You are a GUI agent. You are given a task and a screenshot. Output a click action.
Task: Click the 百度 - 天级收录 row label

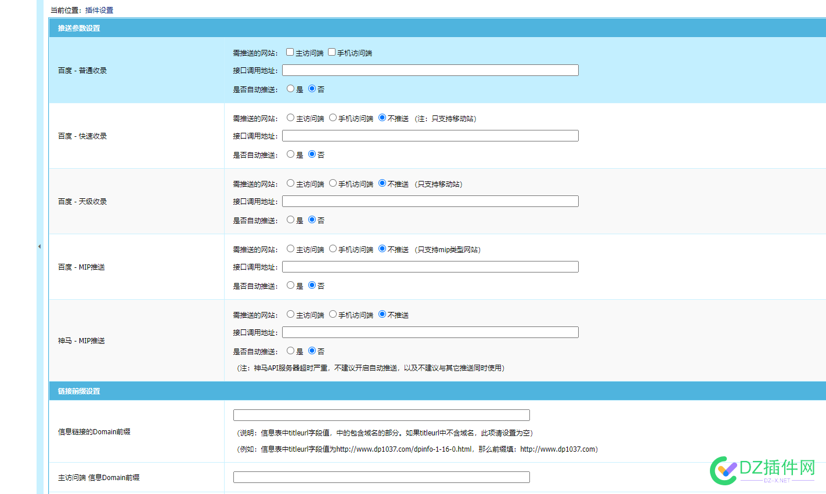tap(82, 201)
